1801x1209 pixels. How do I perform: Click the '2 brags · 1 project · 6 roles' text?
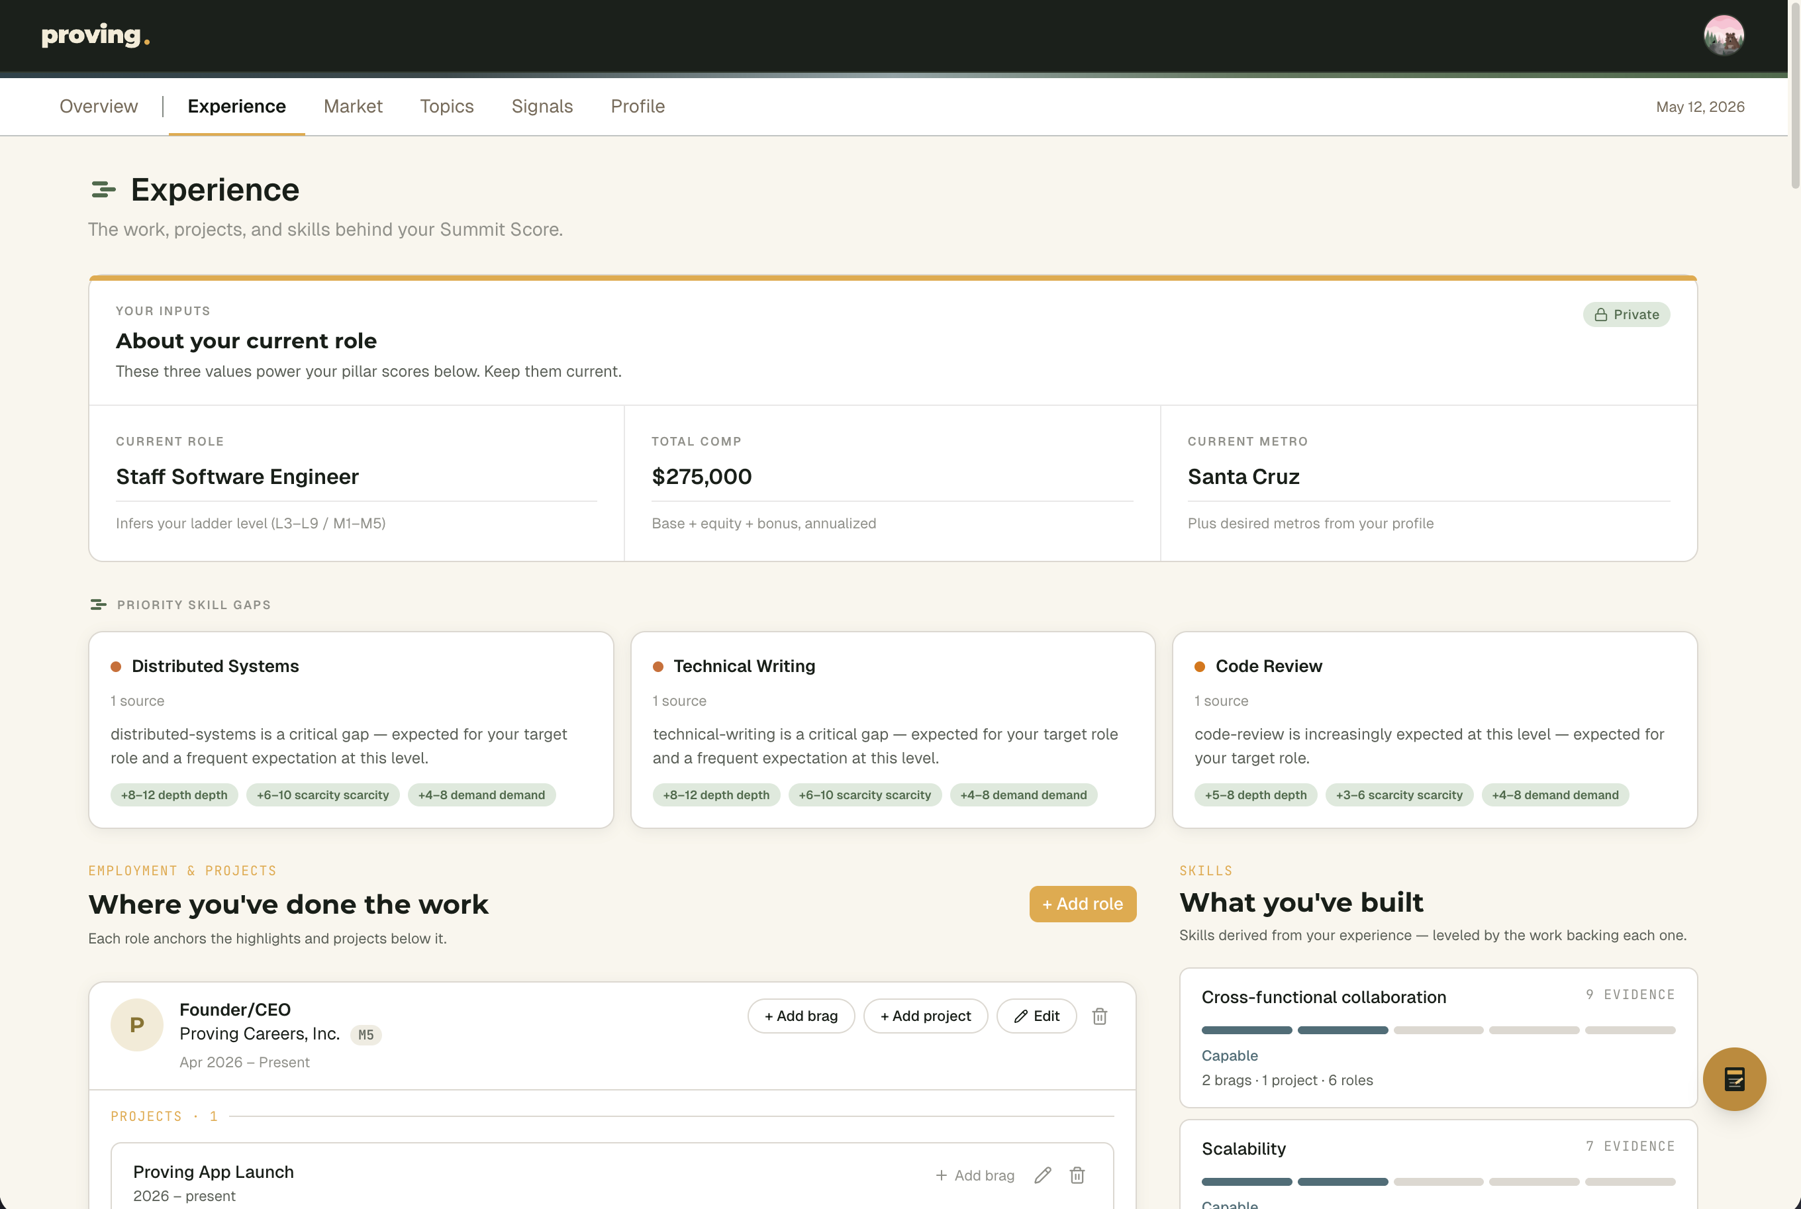coord(1287,1081)
